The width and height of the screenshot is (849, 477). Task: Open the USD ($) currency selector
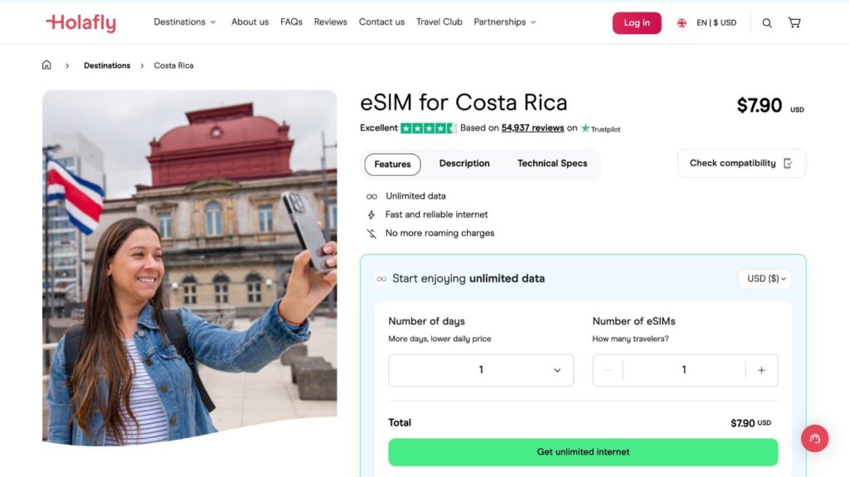pos(764,279)
